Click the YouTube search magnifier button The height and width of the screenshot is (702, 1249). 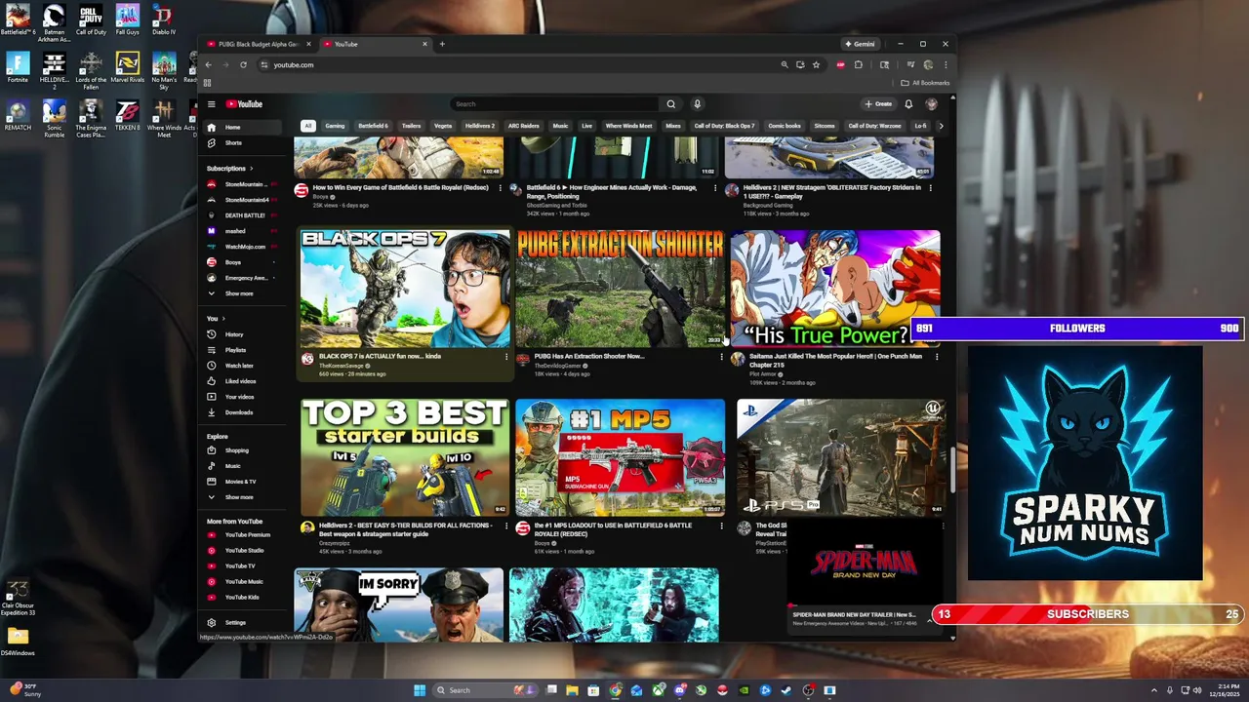pyautogui.click(x=670, y=104)
